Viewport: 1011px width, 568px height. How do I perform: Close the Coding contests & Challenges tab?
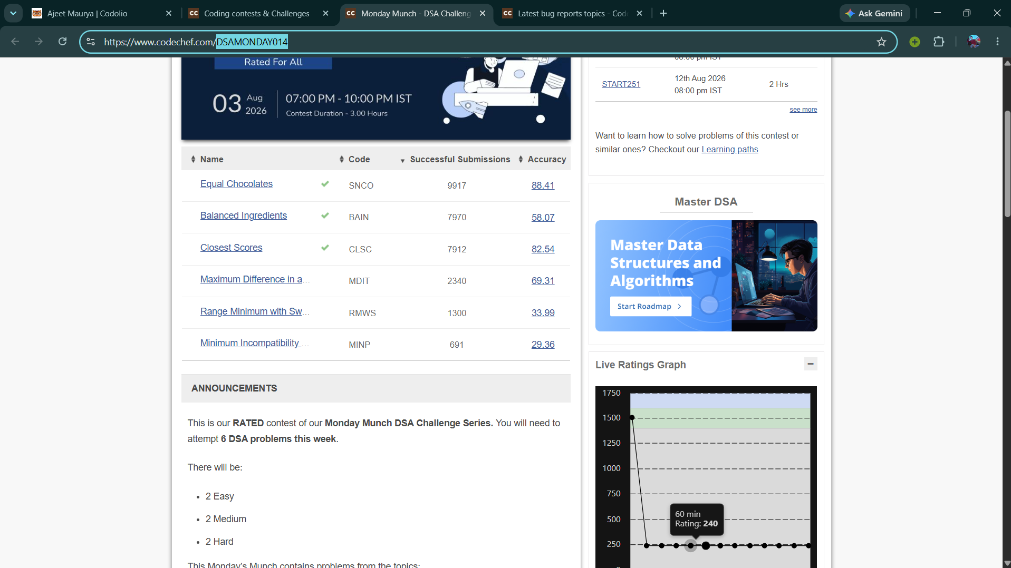[x=326, y=13]
